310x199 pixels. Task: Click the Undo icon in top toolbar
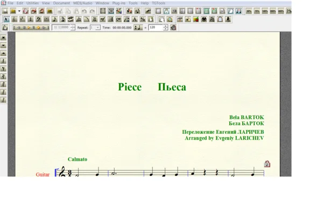(84, 11)
